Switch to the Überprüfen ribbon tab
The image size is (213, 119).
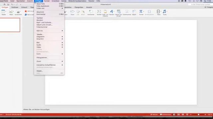[79, 7]
